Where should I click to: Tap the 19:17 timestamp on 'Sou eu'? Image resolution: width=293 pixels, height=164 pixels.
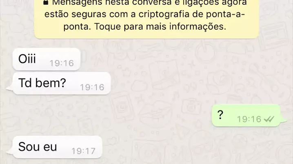[84, 151]
